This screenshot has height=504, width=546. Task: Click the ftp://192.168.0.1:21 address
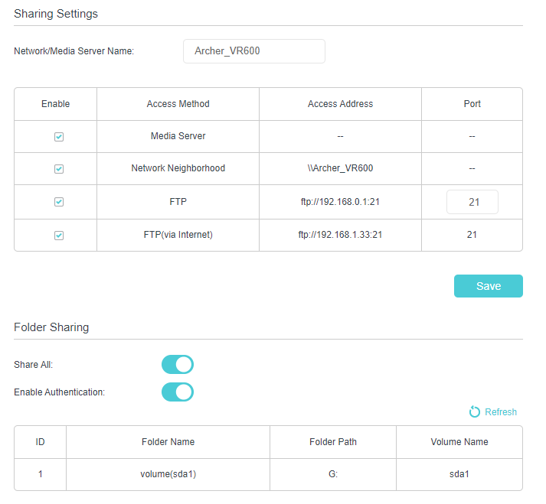pos(340,202)
